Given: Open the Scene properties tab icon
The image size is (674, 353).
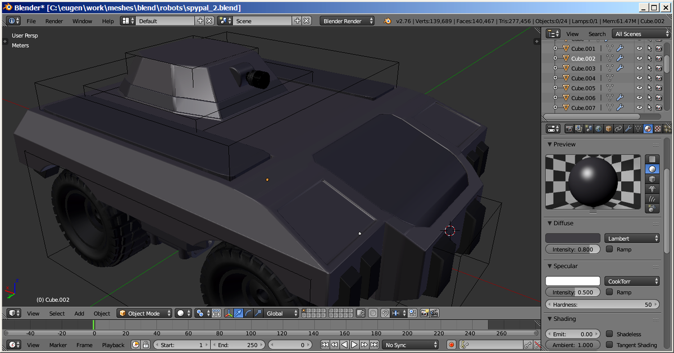Looking at the screenshot, I should [589, 129].
